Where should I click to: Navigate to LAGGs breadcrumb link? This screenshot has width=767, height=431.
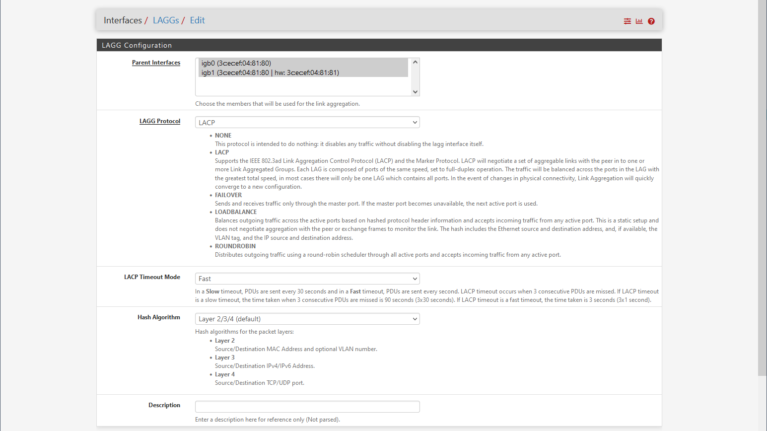(166, 20)
